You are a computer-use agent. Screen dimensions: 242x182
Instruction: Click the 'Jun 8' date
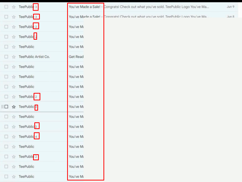(230, 17)
